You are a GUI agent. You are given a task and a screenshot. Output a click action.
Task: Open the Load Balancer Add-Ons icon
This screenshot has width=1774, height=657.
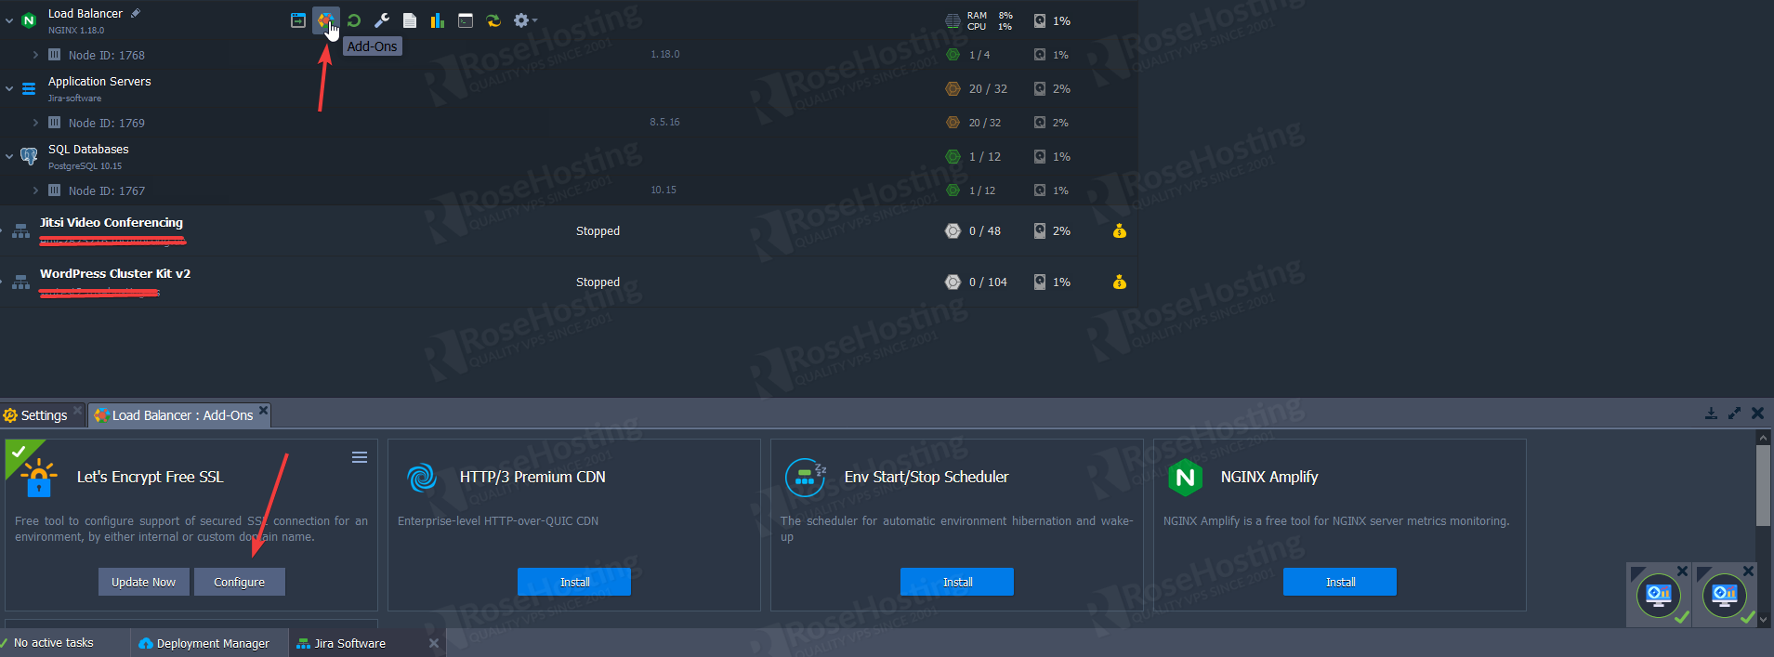[324, 20]
